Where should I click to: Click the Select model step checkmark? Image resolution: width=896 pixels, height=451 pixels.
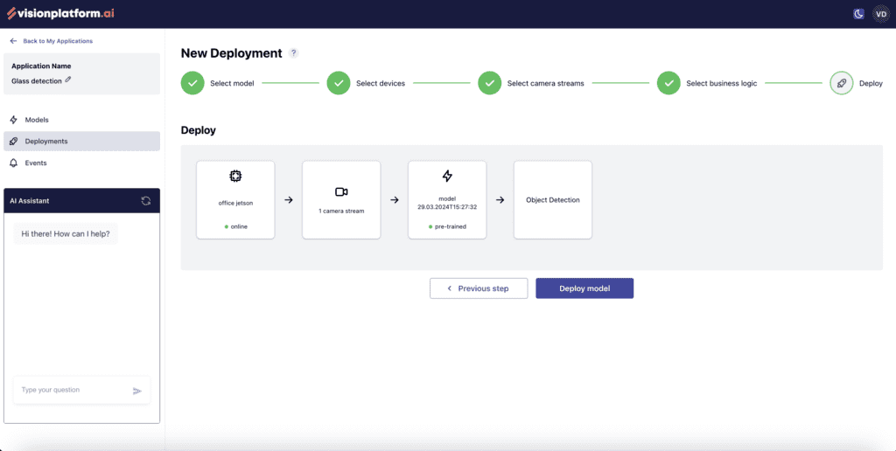192,83
